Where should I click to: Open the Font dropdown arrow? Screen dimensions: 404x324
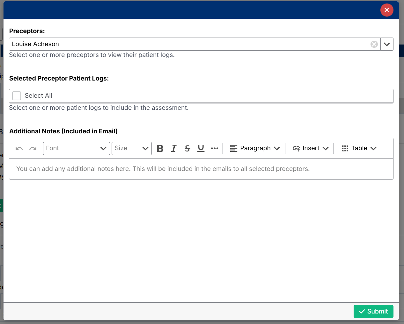103,148
